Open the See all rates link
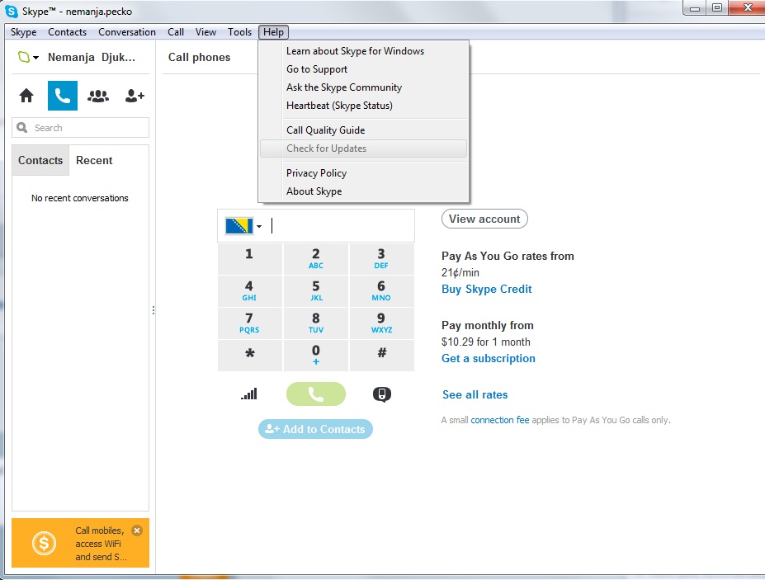 click(475, 394)
